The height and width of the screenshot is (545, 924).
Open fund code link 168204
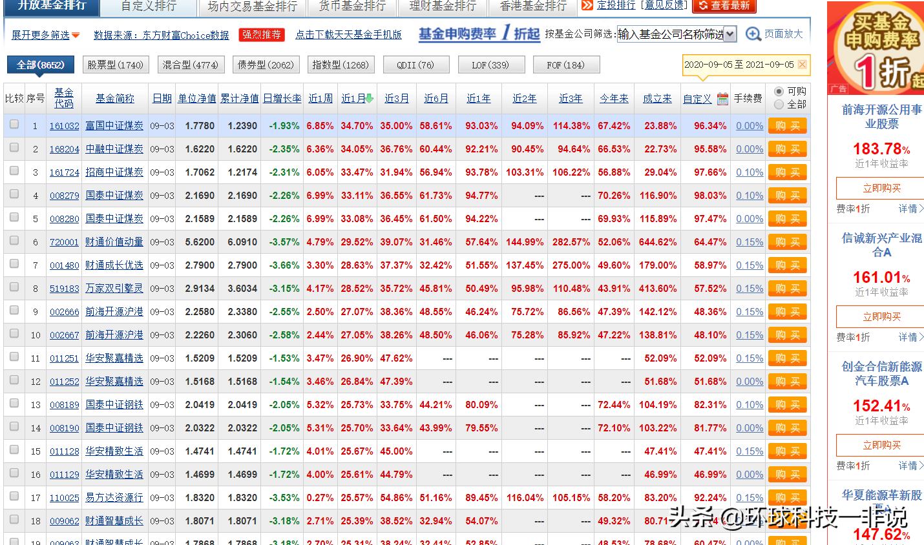pyautogui.click(x=65, y=149)
